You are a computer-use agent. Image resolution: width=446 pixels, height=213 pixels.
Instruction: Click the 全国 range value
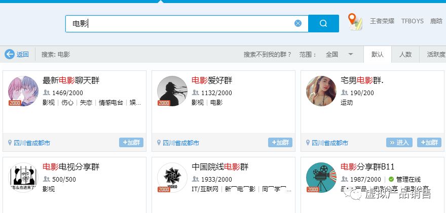332,54
